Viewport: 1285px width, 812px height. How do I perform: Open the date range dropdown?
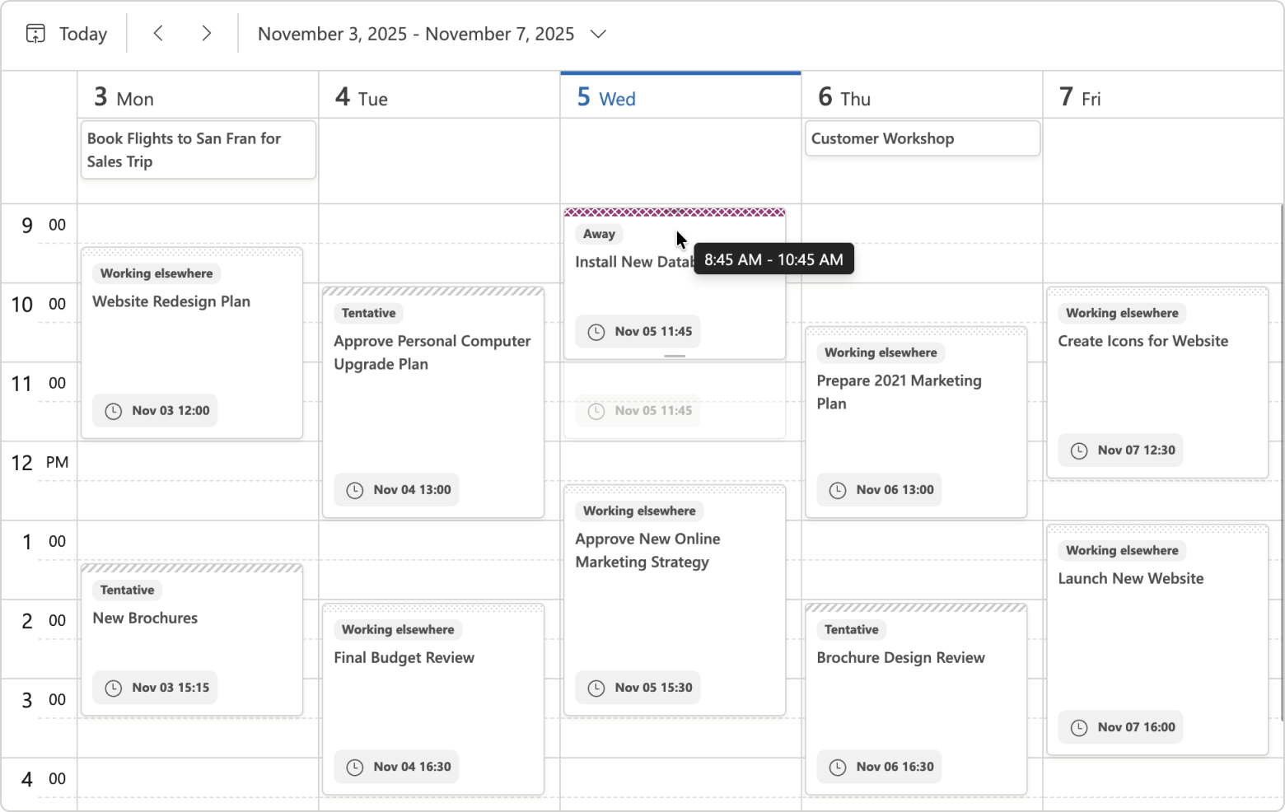599,34
